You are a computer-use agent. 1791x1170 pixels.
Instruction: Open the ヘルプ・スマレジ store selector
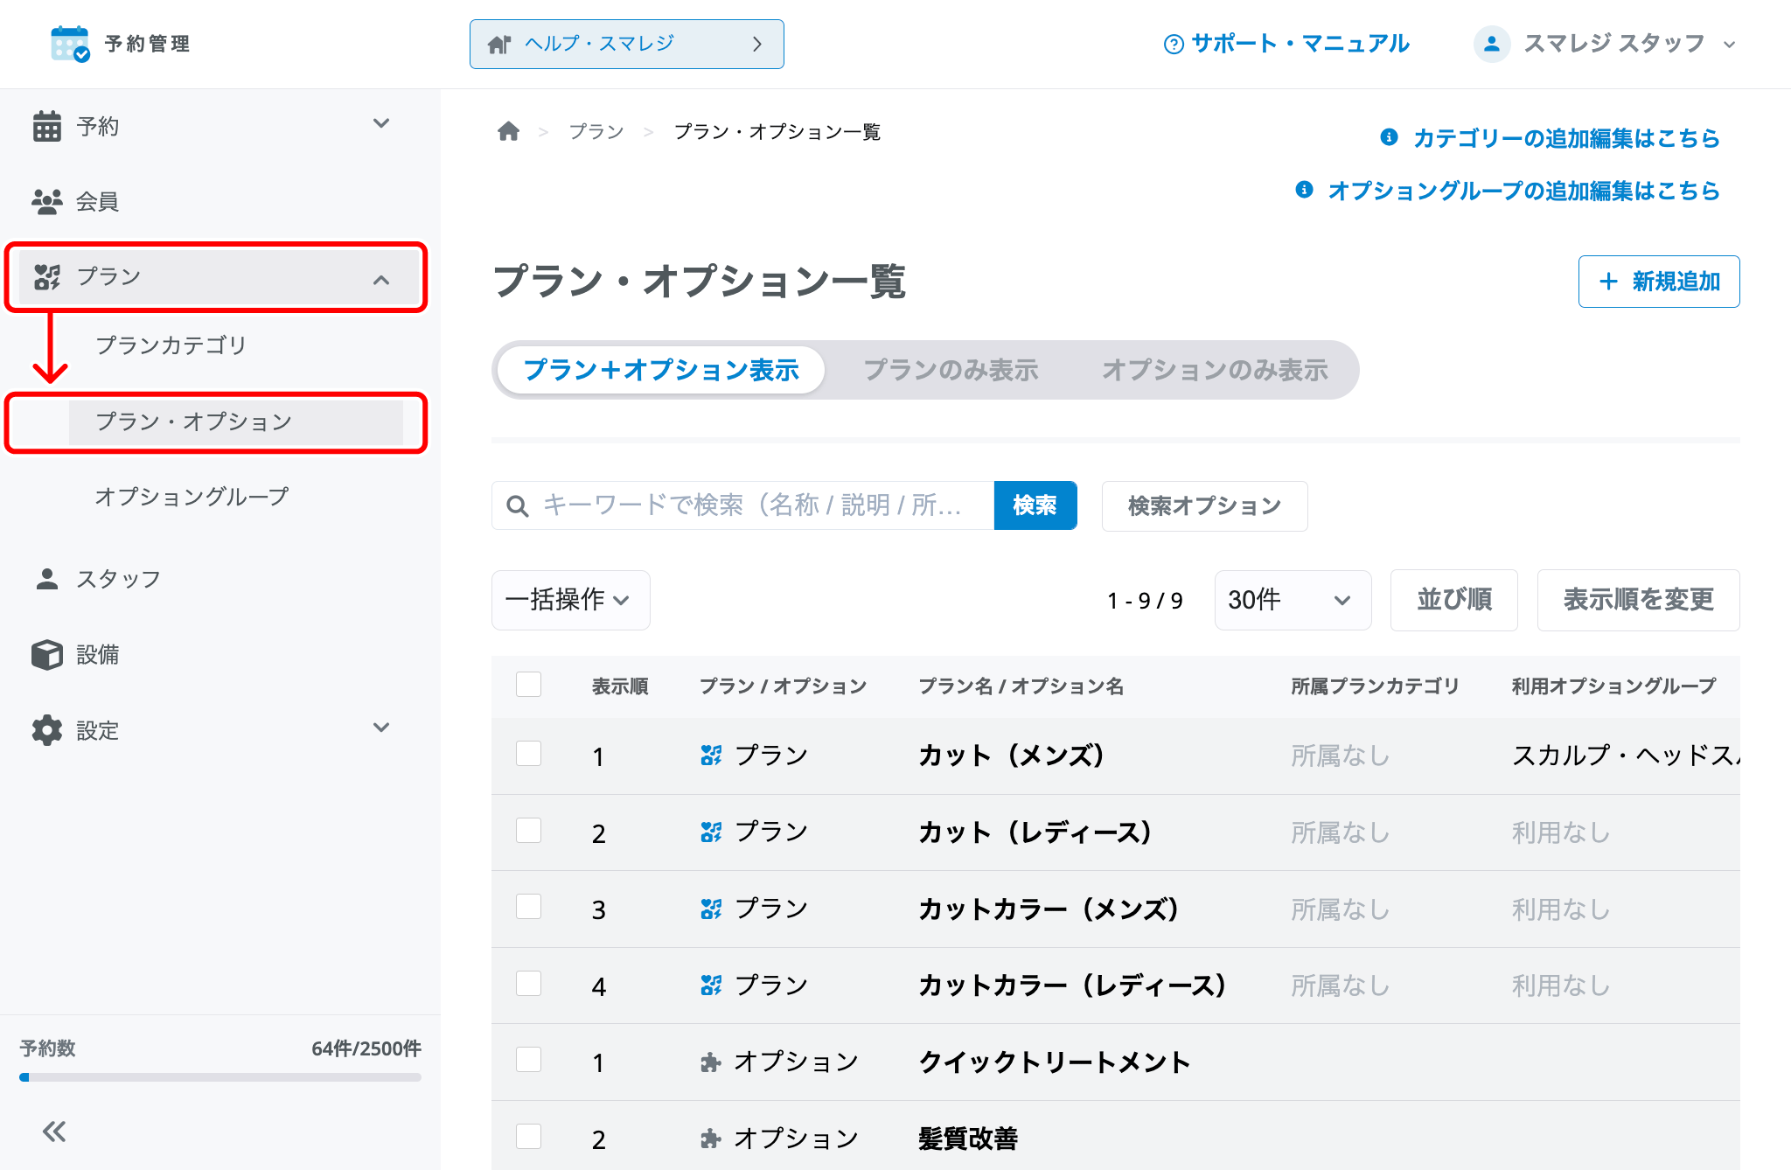pyautogui.click(x=626, y=44)
